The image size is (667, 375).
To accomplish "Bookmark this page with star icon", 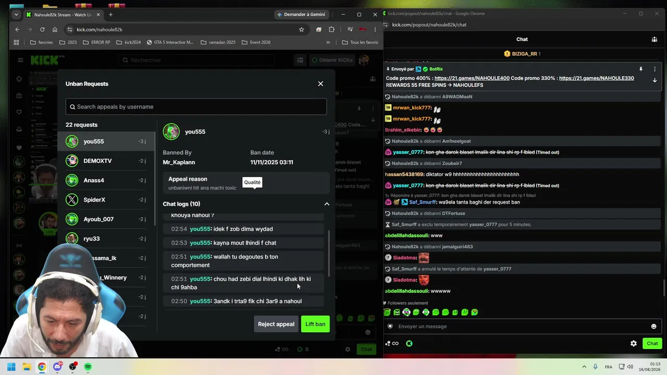I will (301, 30).
